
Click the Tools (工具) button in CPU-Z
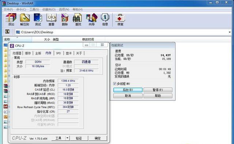pyautogui.click(x=58, y=138)
